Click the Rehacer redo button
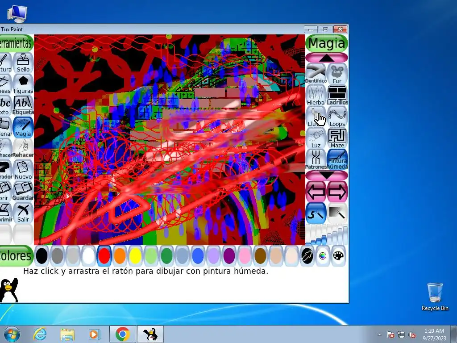This screenshot has width=457, height=343. point(23,148)
